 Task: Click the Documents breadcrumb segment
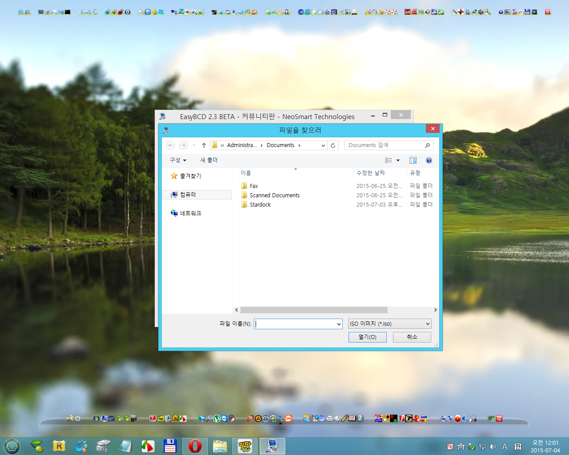click(x=280, y=145)
